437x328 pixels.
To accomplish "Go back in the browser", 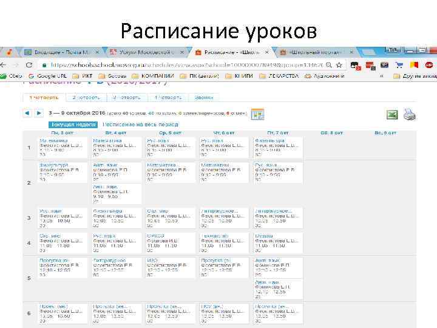I will (3, 65).
